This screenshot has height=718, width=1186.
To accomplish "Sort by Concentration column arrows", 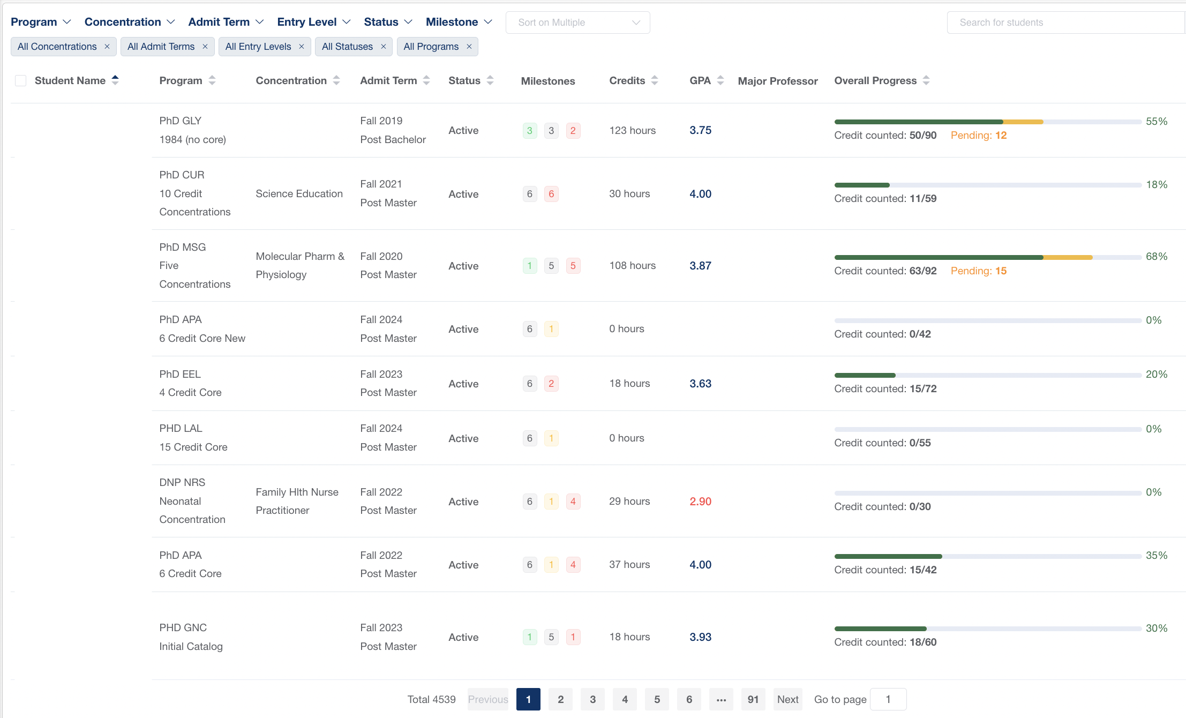I will (x=336, y=80).
